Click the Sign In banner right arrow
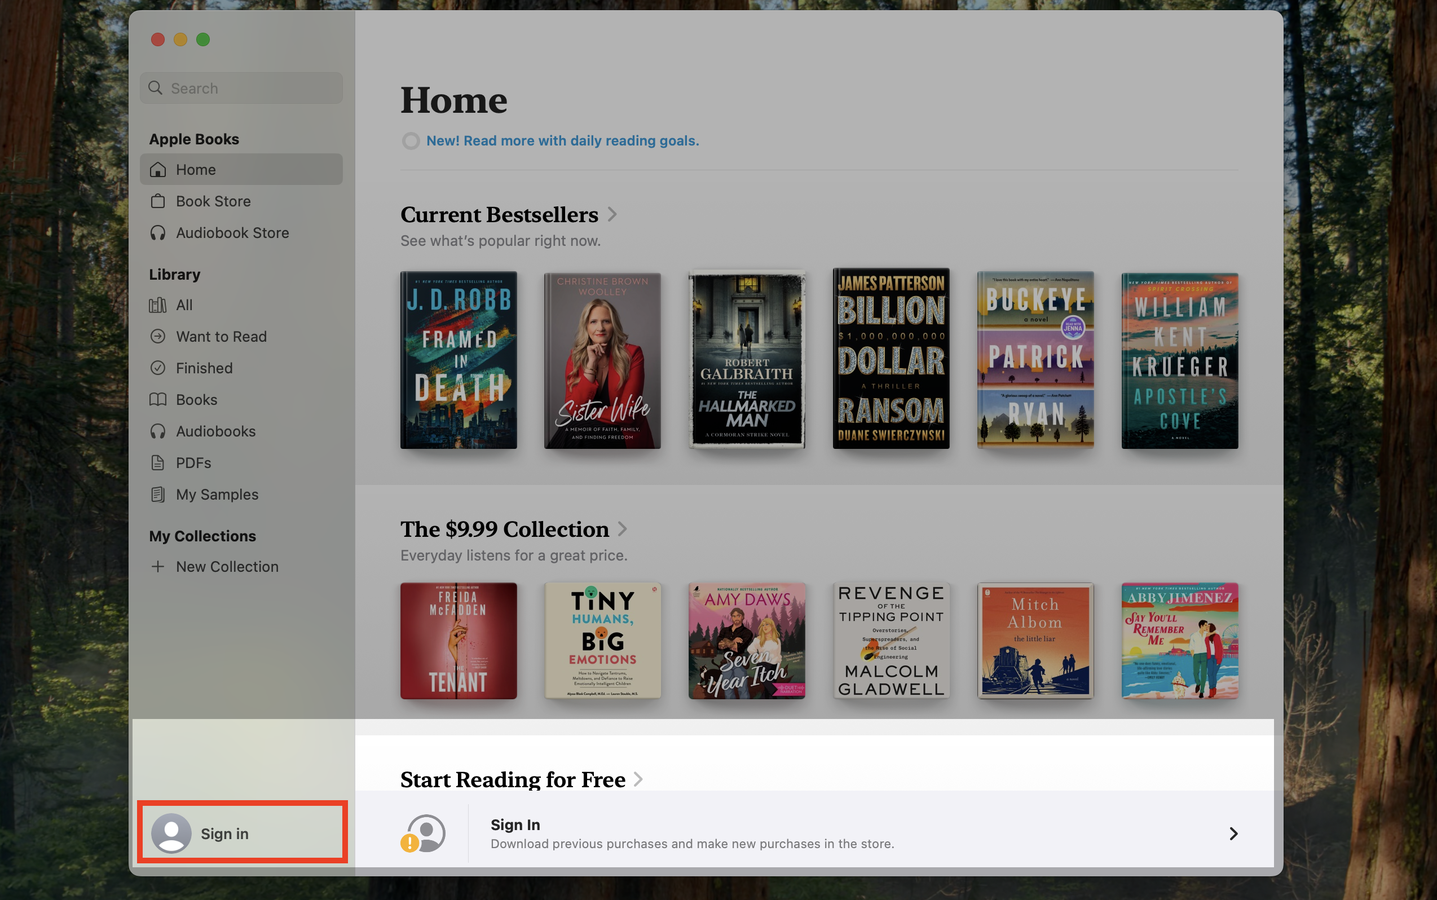The width and height of the screenshot is (1437, 900). (1233, 833)
